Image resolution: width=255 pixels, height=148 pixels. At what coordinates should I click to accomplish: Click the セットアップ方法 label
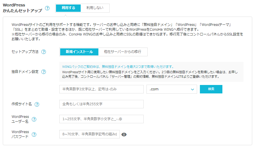(x=25, y=52)
